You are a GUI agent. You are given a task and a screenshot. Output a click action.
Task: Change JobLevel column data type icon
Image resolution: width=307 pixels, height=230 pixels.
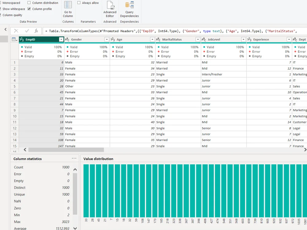(204, 40)
